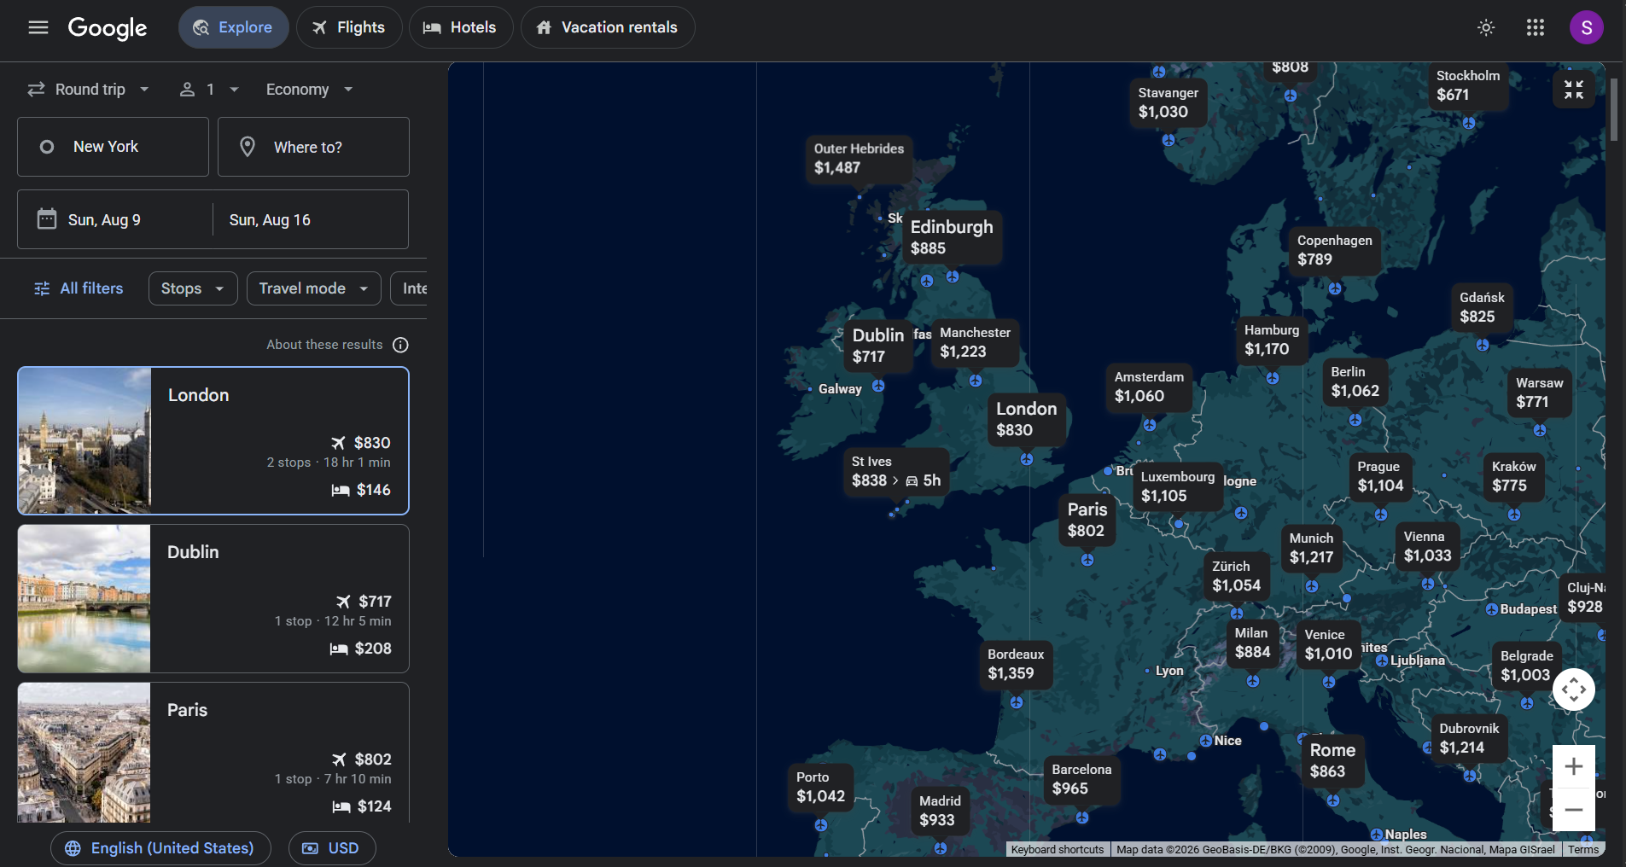Image resolution: width=1626 pixels, height=867 pixels.
Task: Change currency USD button
Action: tap(332, 848)
